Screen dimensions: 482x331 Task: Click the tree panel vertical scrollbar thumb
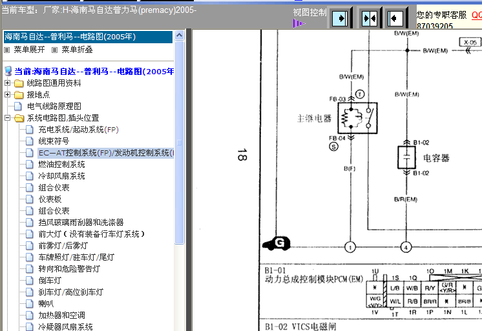pos(179,143)
